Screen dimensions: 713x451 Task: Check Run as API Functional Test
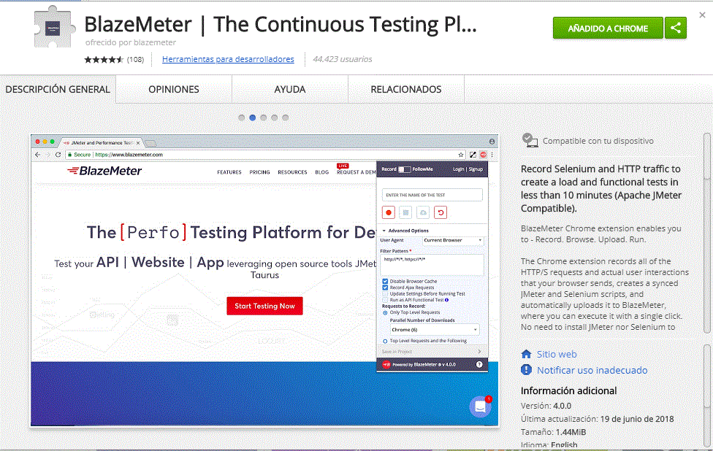coord(385,300)
